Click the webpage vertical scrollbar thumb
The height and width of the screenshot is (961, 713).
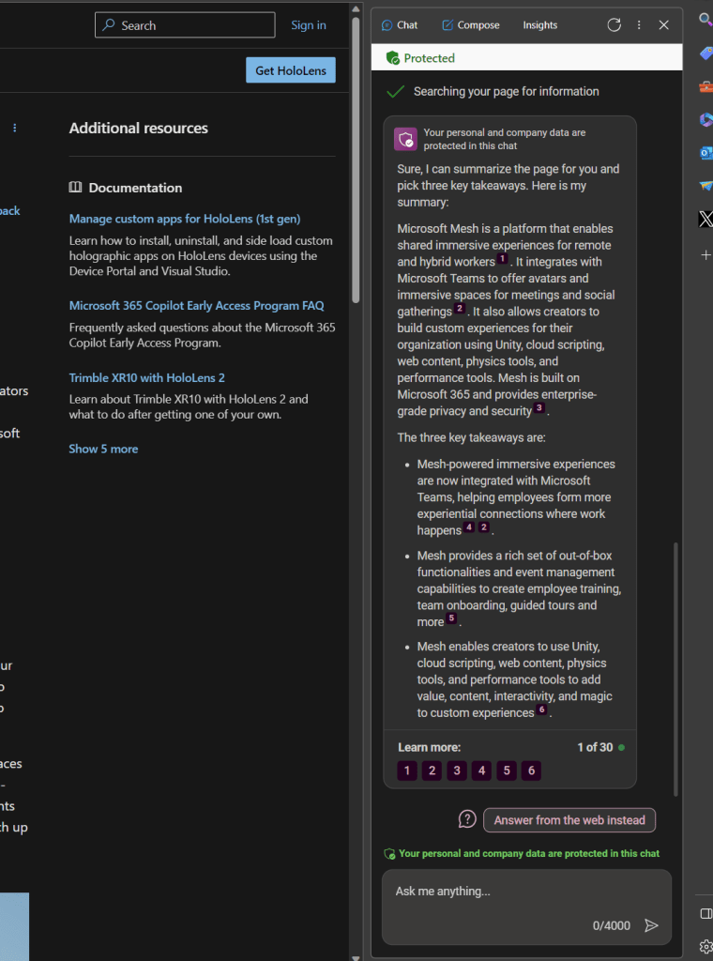(x=356, y=160)
